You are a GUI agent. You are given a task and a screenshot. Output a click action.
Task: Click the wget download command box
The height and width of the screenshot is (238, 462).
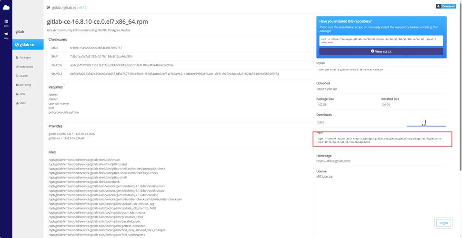tap(381, 140)
